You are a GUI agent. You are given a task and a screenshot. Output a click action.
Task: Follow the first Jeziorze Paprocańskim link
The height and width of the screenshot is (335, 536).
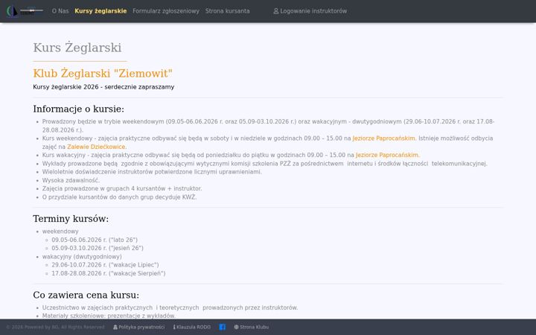(384, 138)
